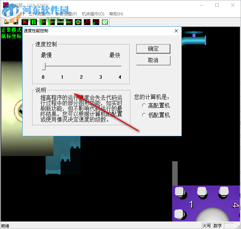Close the 速度性能控制 dialog
This screenshot has height=229, width=241.
click(176, 31)
